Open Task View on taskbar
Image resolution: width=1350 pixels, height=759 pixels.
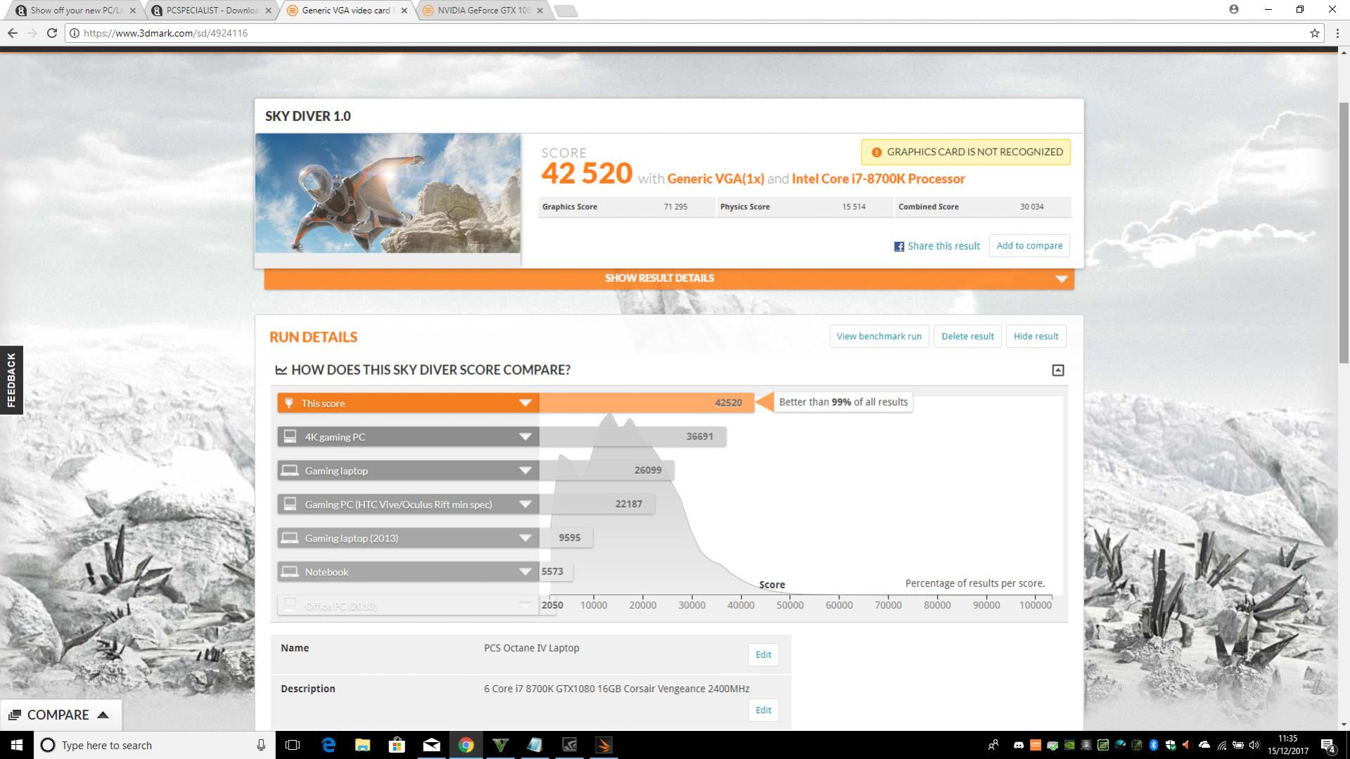tap(293, 745)
